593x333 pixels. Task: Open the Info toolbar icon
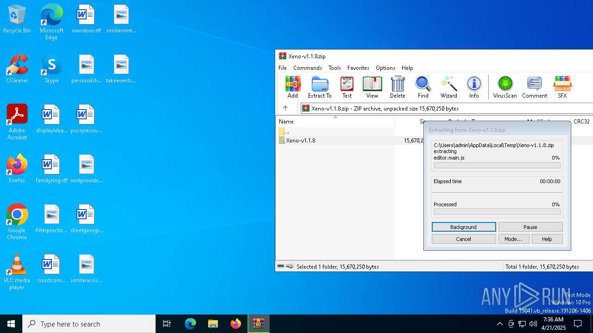[474, 87]
